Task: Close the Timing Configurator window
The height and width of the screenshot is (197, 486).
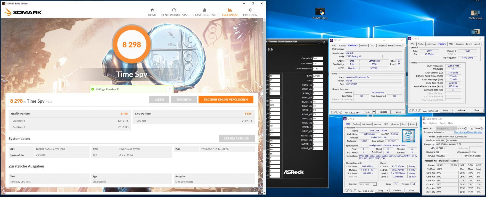Action: (324, 42)
